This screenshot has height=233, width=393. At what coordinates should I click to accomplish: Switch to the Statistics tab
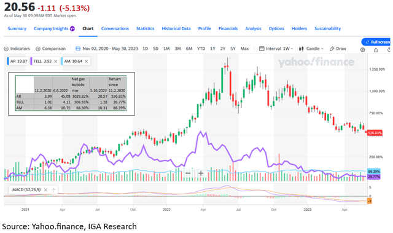pyautogui.click(x=146, y=29)
